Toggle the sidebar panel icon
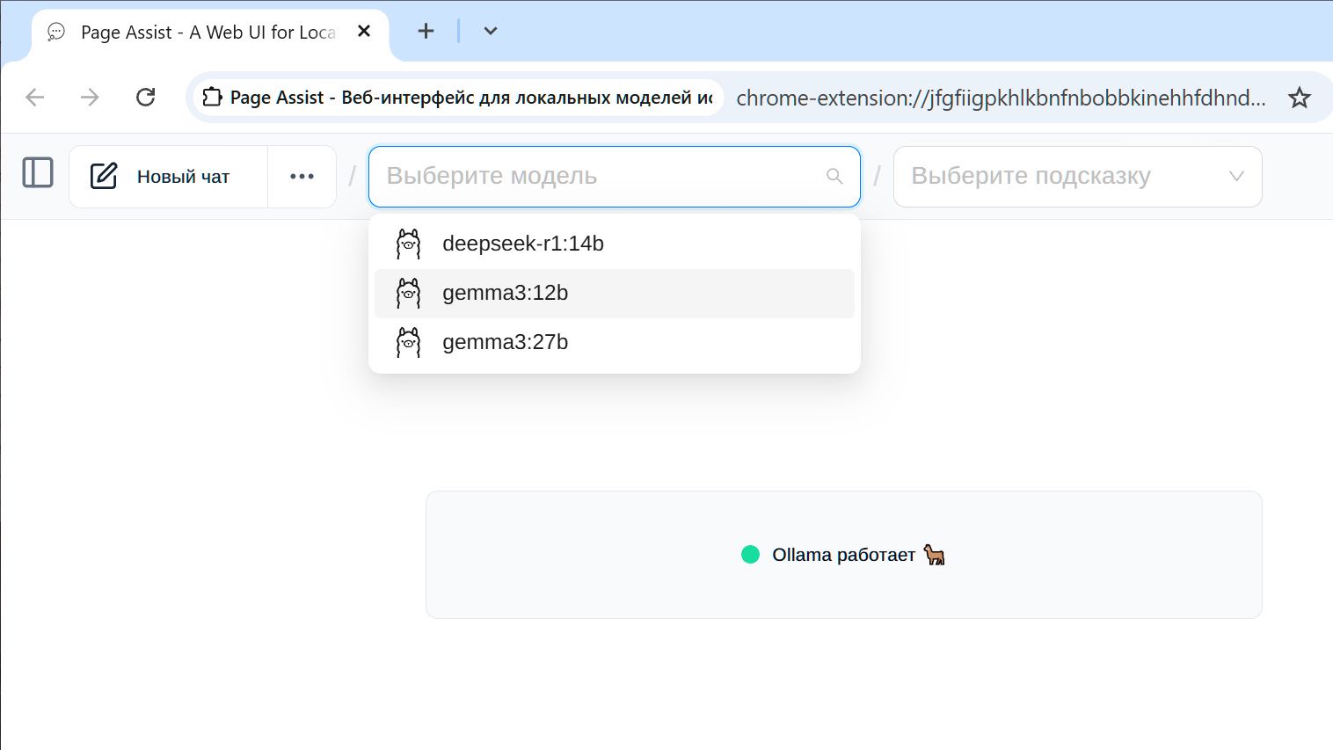 pos(38,173)
